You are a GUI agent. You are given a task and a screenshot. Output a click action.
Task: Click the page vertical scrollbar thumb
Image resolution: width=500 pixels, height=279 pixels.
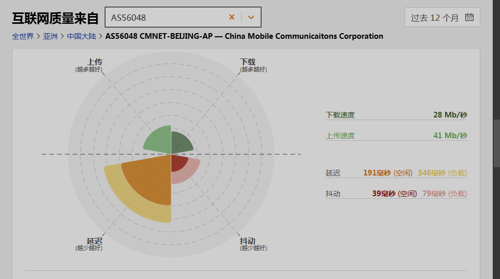point(496,143)
